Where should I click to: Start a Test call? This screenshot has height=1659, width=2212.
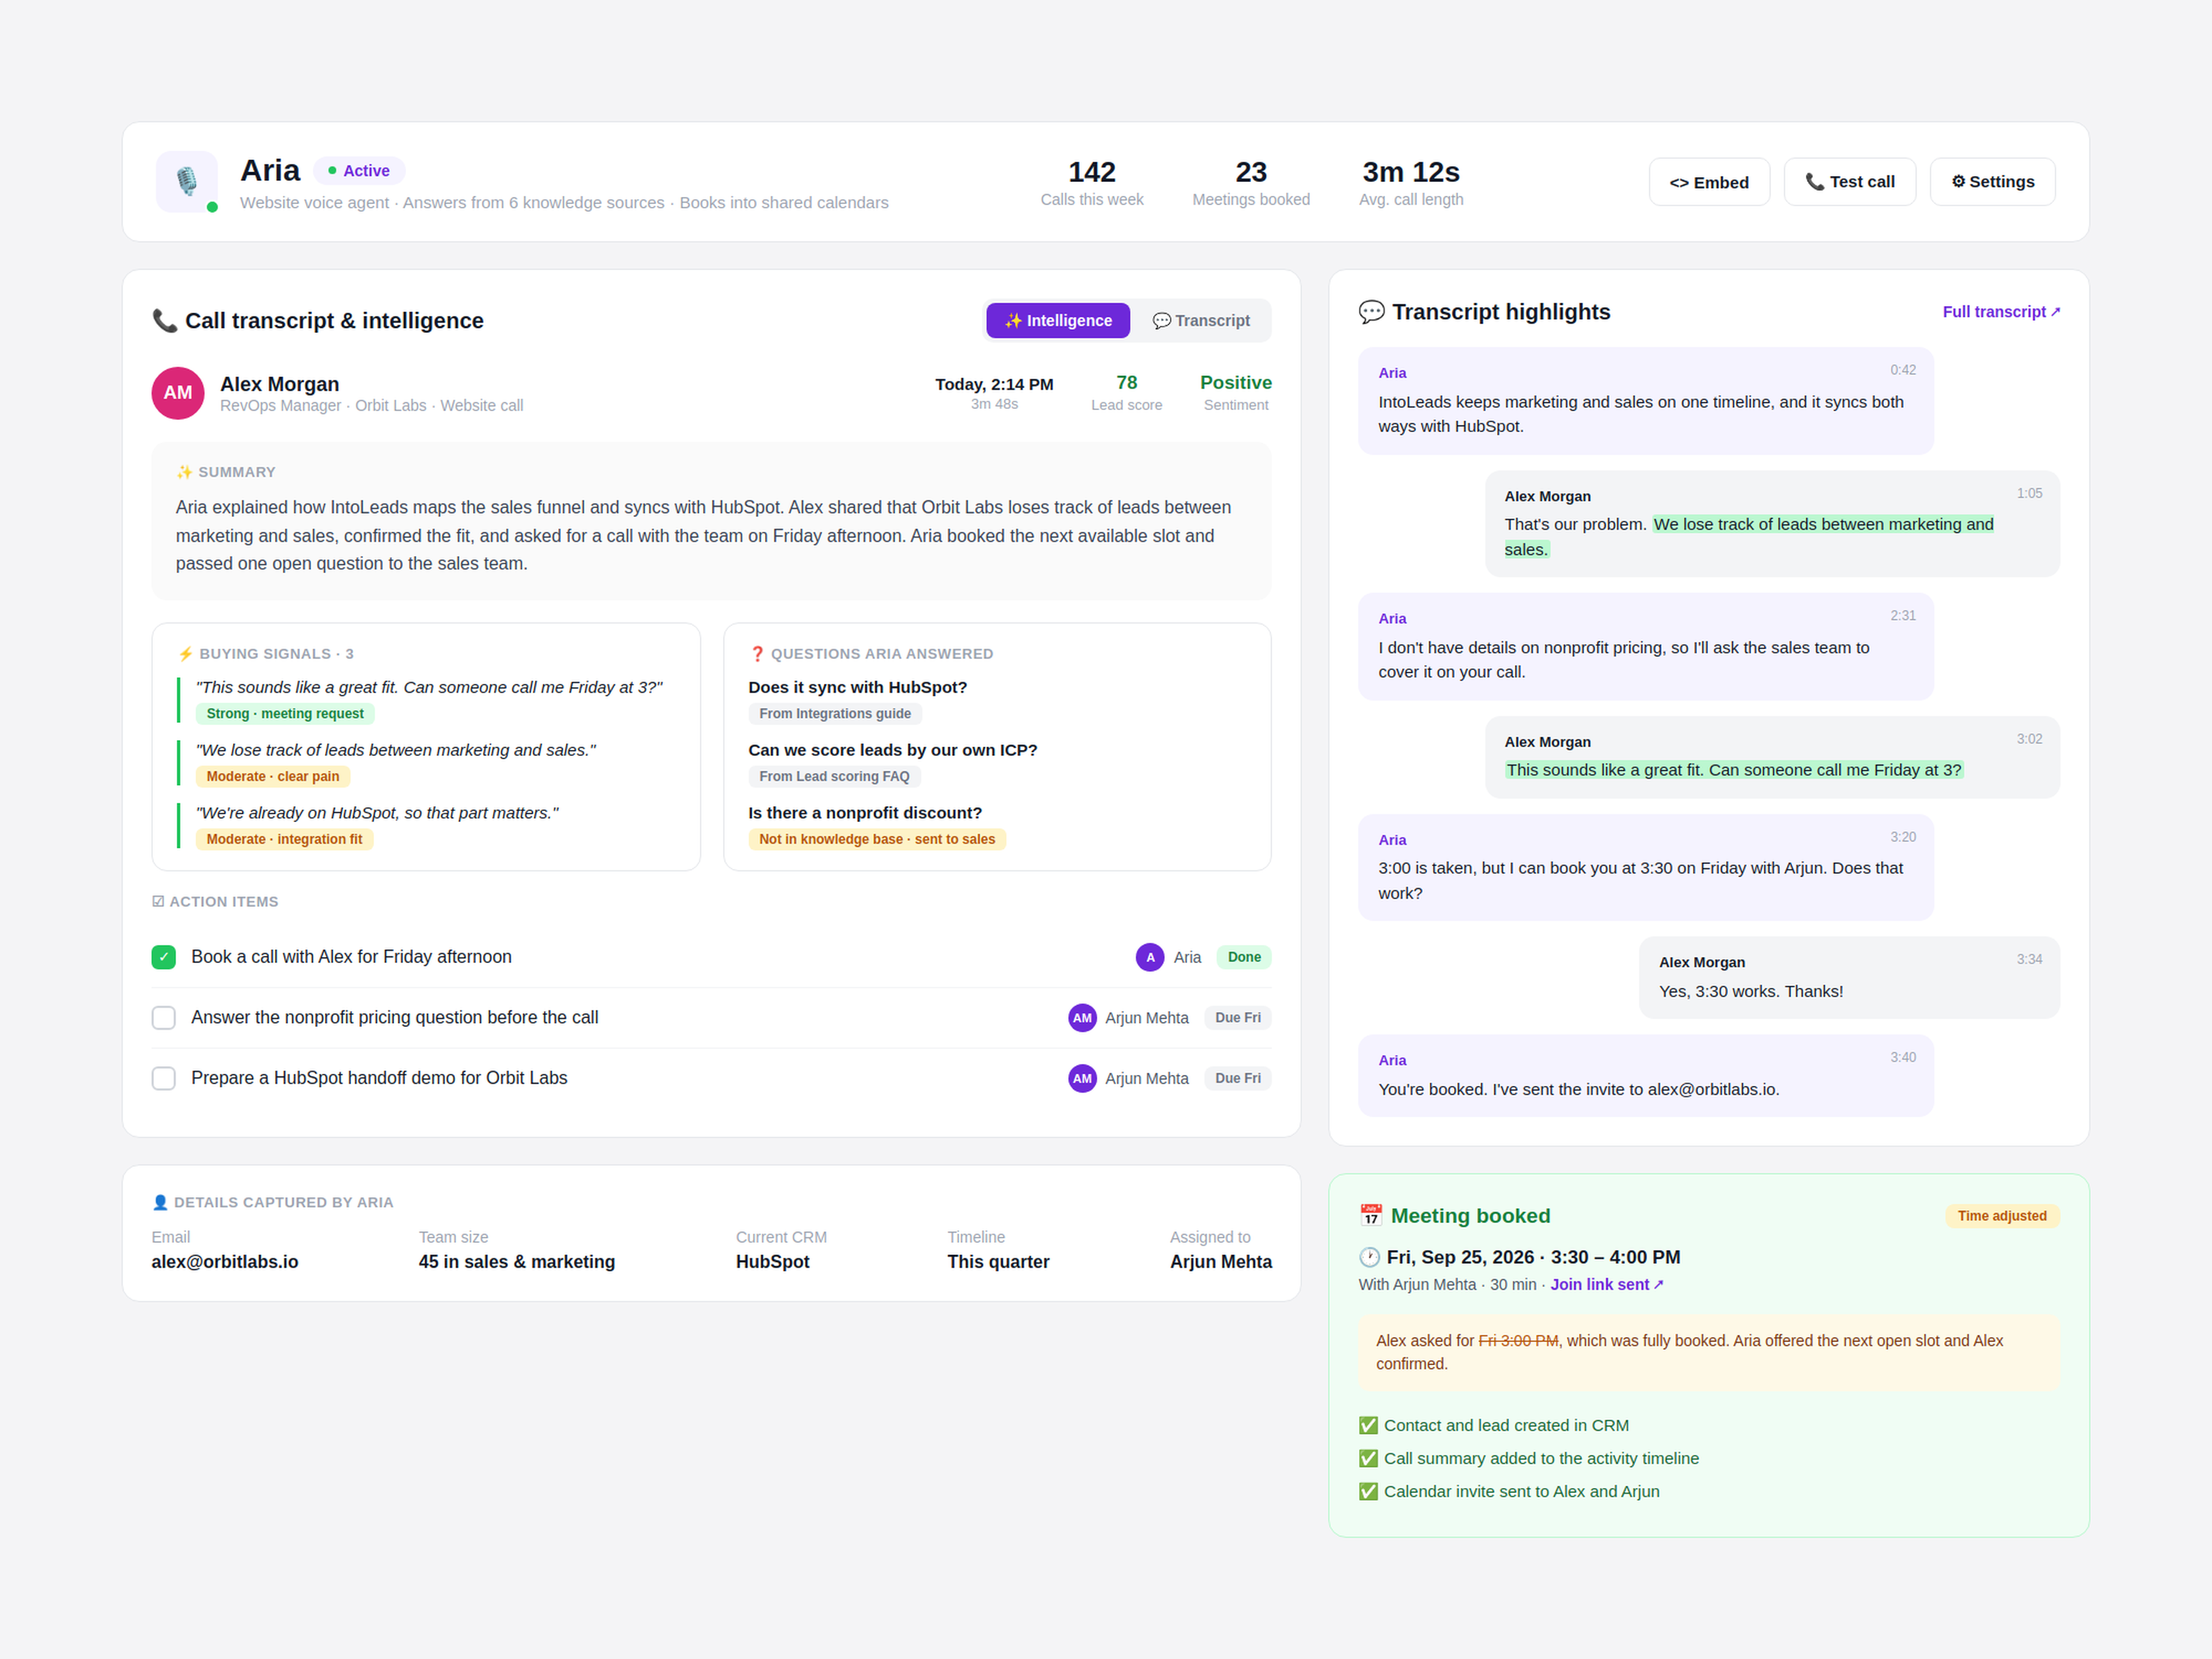pos(1849,182)
